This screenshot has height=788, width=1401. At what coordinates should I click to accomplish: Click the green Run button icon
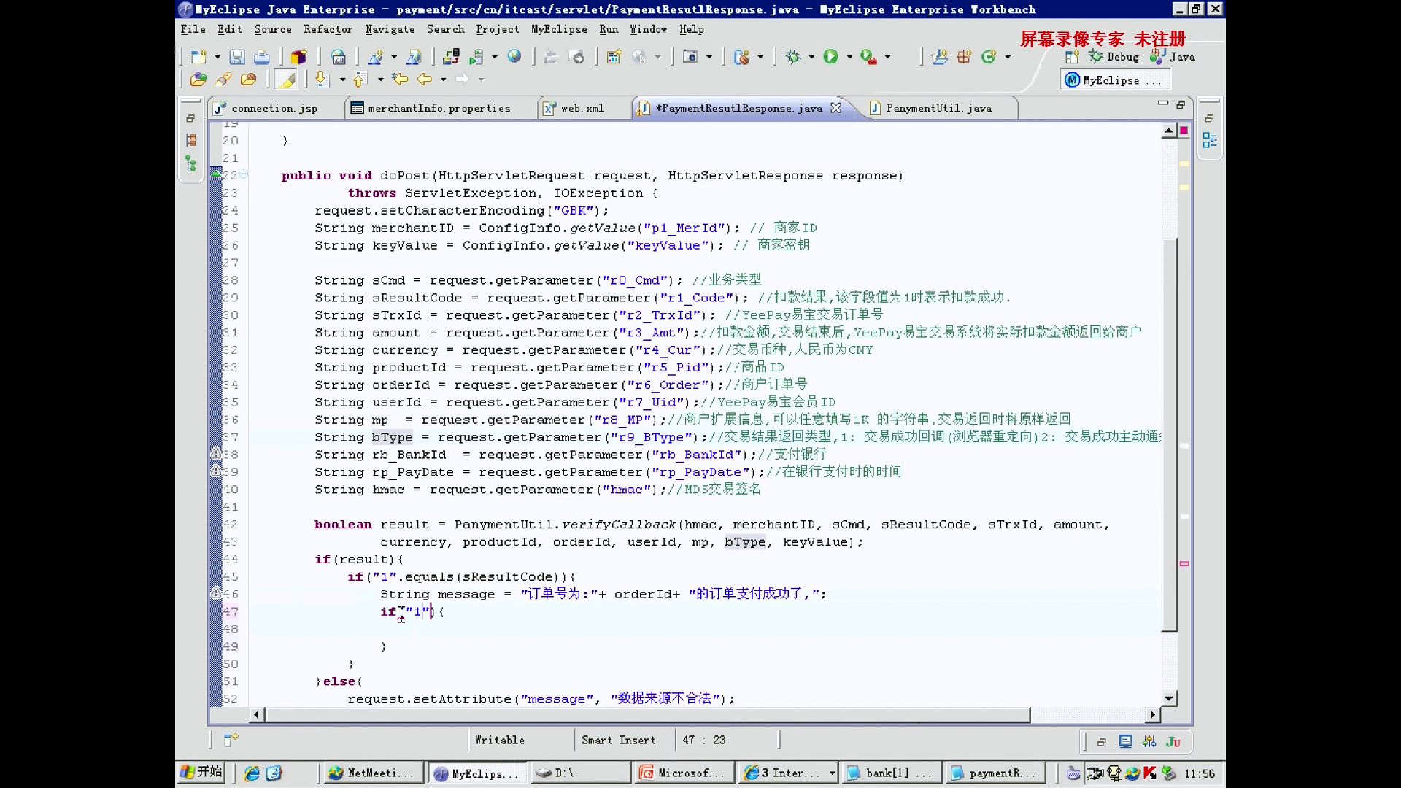click(830, 57)
